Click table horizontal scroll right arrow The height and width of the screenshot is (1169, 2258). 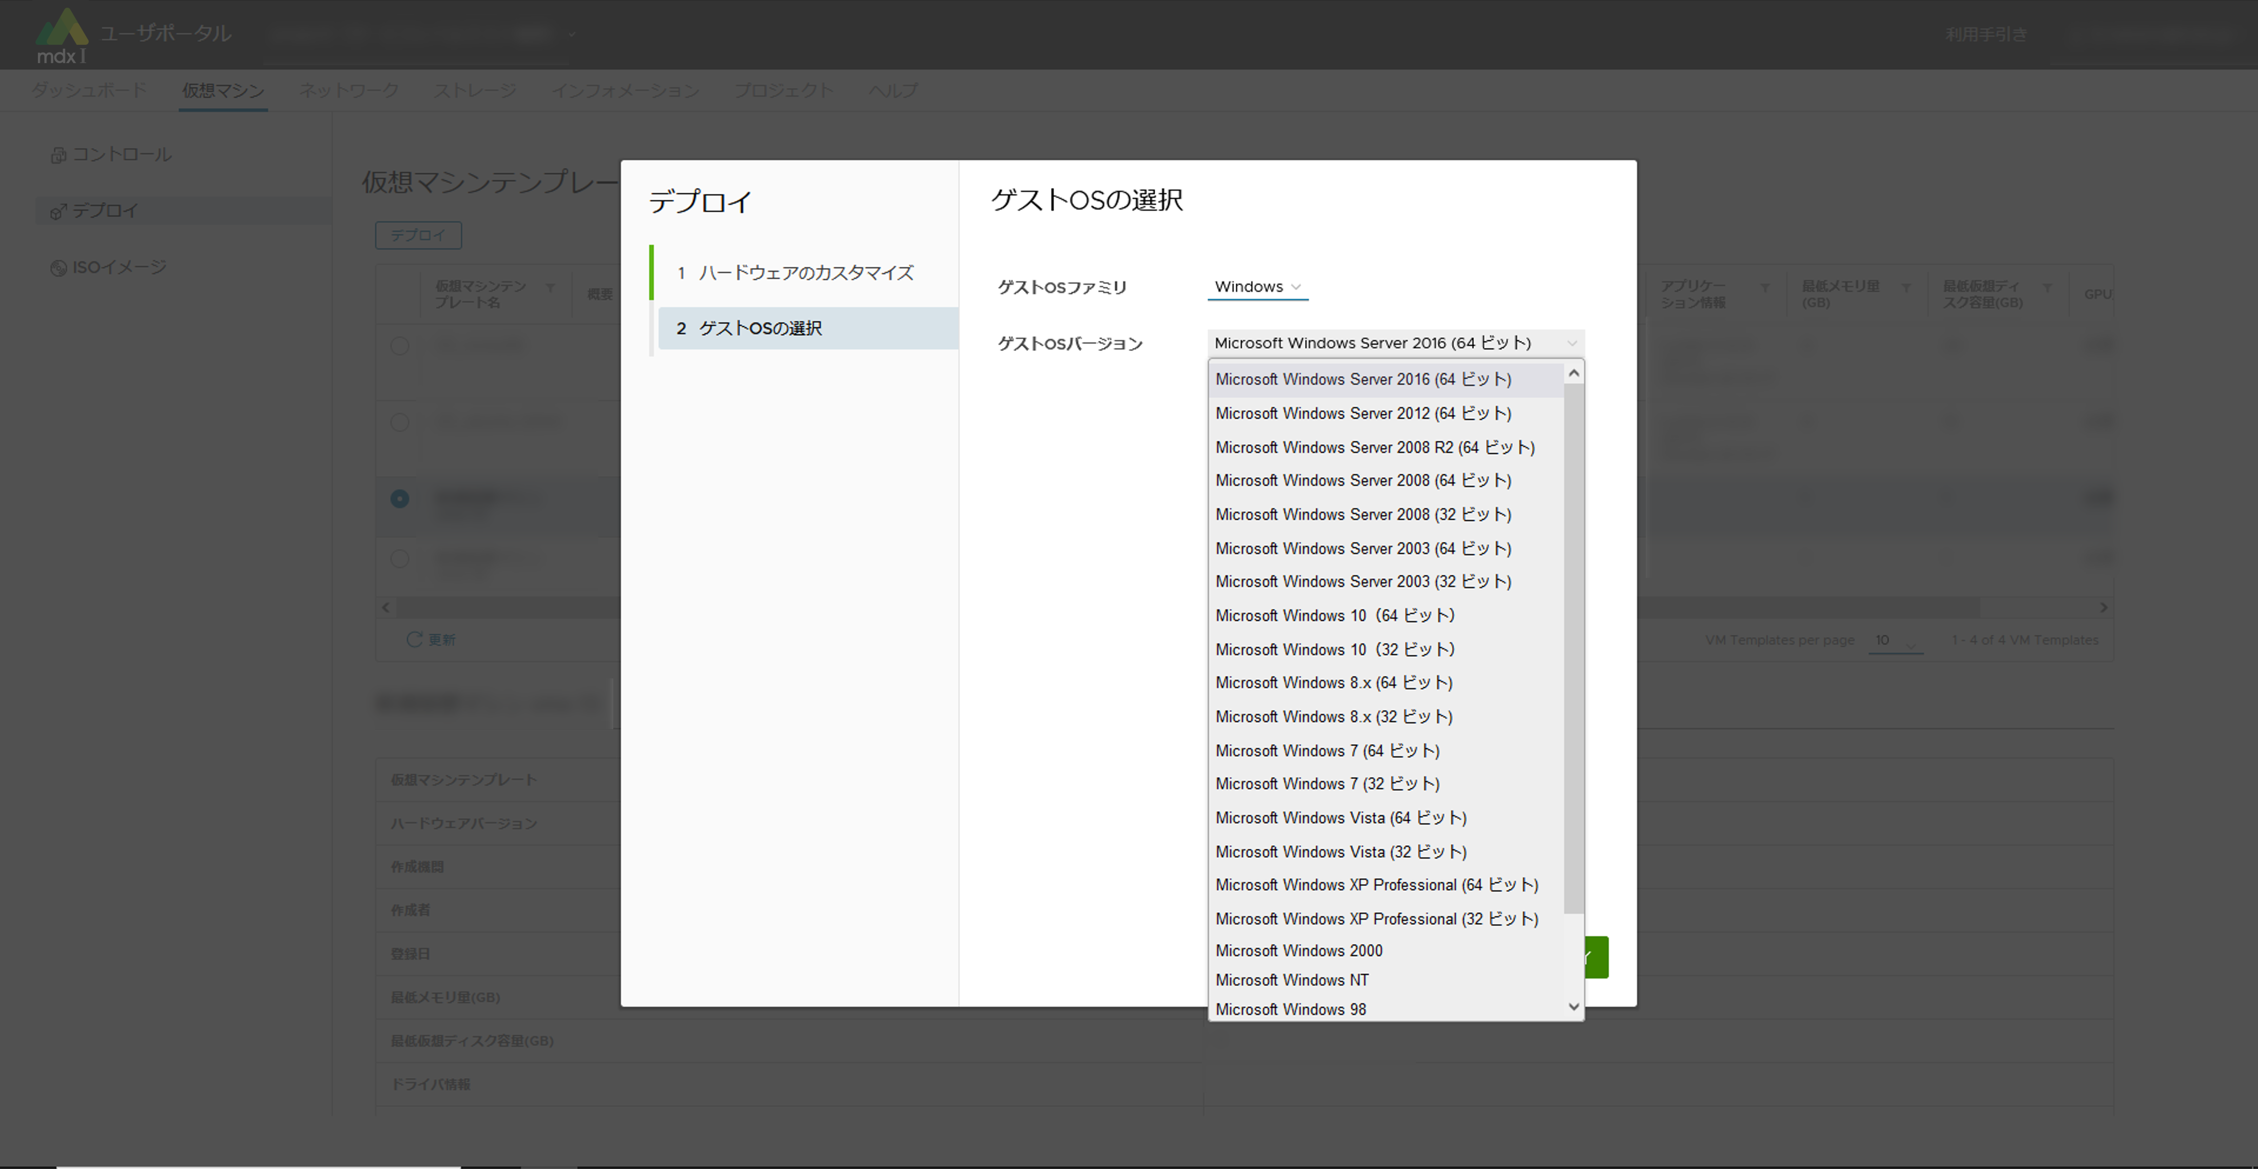[2103, 607]
